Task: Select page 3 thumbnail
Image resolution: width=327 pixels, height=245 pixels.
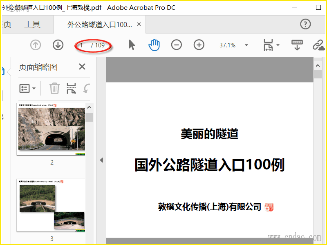Action: click(x=51, y=205)
